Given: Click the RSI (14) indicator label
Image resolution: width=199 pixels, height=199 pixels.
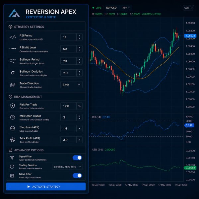Looking at the screenshot, I should 97,117.
